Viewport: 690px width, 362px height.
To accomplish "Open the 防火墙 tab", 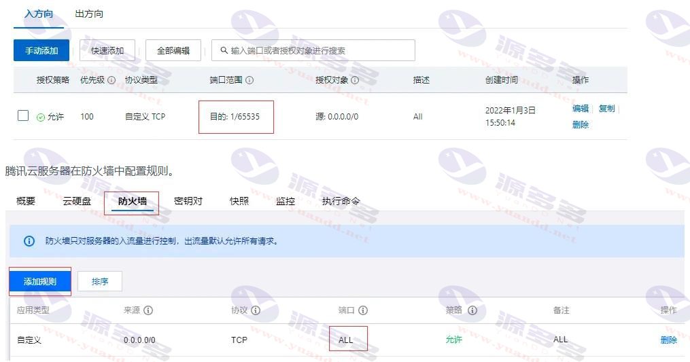I will (x=132, y=201).
